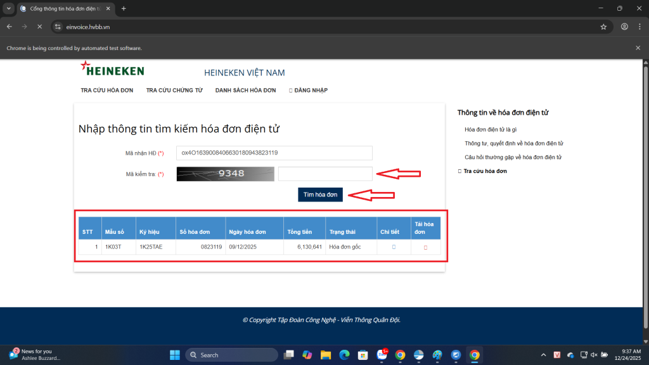Click the Mã nhận HĐ input field
649x365 pixels.
[x=274, y=153]
